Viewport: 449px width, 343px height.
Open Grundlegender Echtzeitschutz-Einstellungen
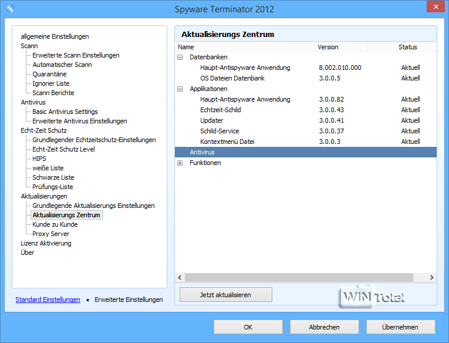click(94, 140)
